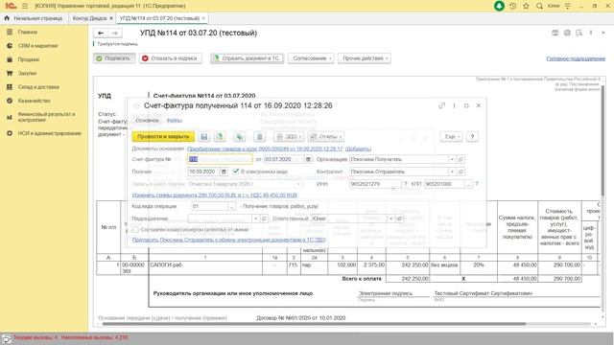Click the status bar calls icon

[7, 338]
